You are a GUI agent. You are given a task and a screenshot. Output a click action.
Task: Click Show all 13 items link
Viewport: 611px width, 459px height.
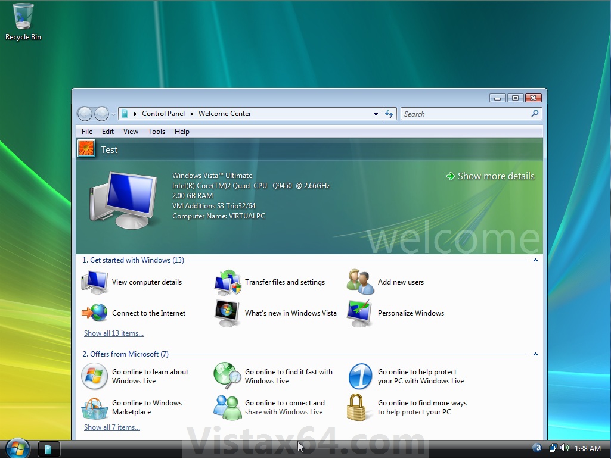[114, 333]
